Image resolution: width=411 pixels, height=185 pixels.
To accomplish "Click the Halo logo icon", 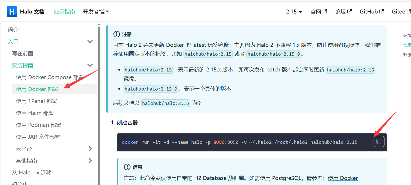I will pos(12,12).
